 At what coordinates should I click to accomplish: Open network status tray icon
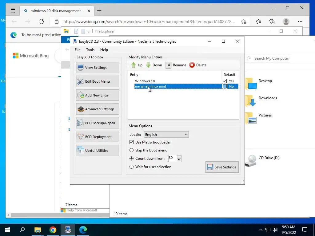tap(268, 230)
